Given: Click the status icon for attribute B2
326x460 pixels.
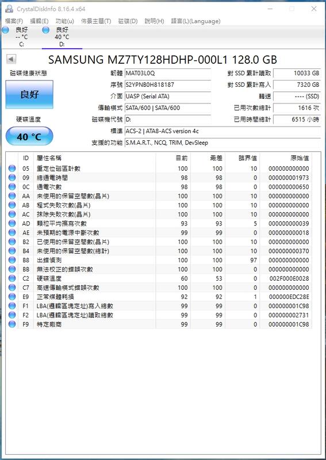Looking at the screenshot, I should point(12,241).
